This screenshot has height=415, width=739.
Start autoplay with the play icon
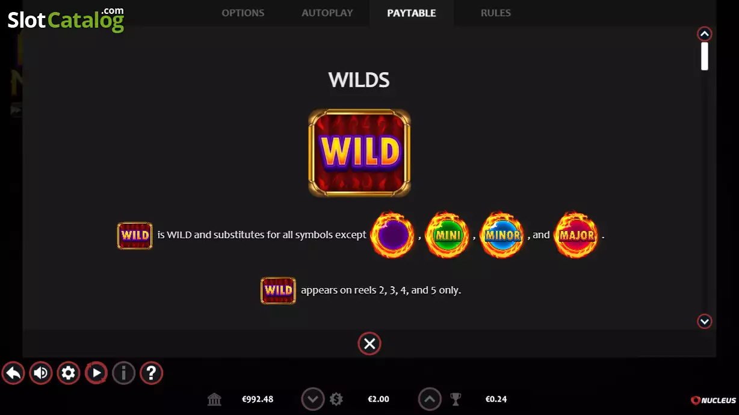click(x=96, y=373)
